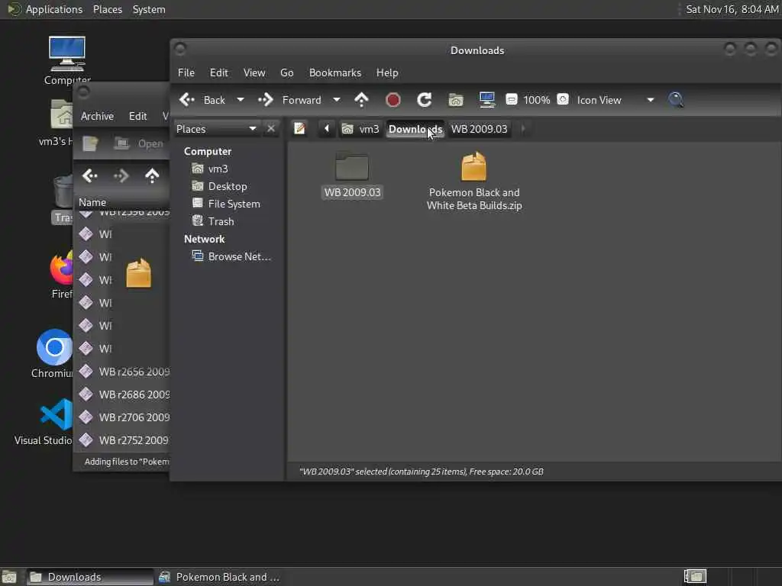Select the WB r2686 2009 archive entry
The image size is (782, 586).
[124, 394]
